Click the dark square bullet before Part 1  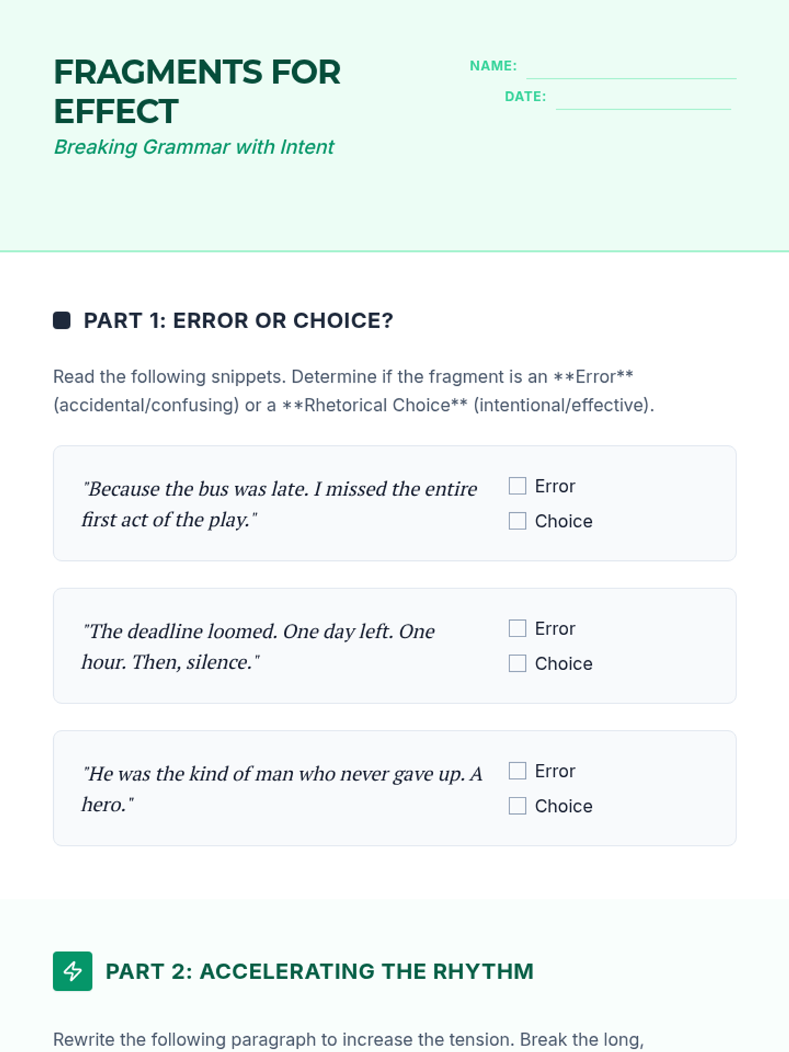(x=62, y=320)
